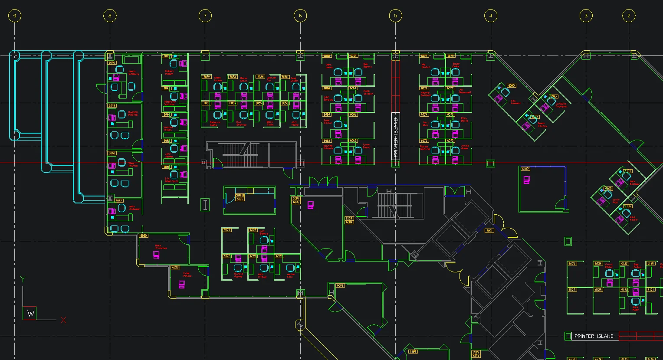Screen dimensions: 663x360
Task: Select room tag 6028
Action: click(x=175, y=267)
